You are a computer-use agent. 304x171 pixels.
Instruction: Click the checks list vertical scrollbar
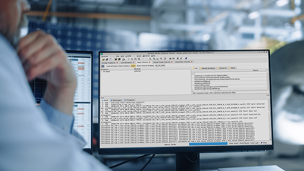tap(267, 80)
